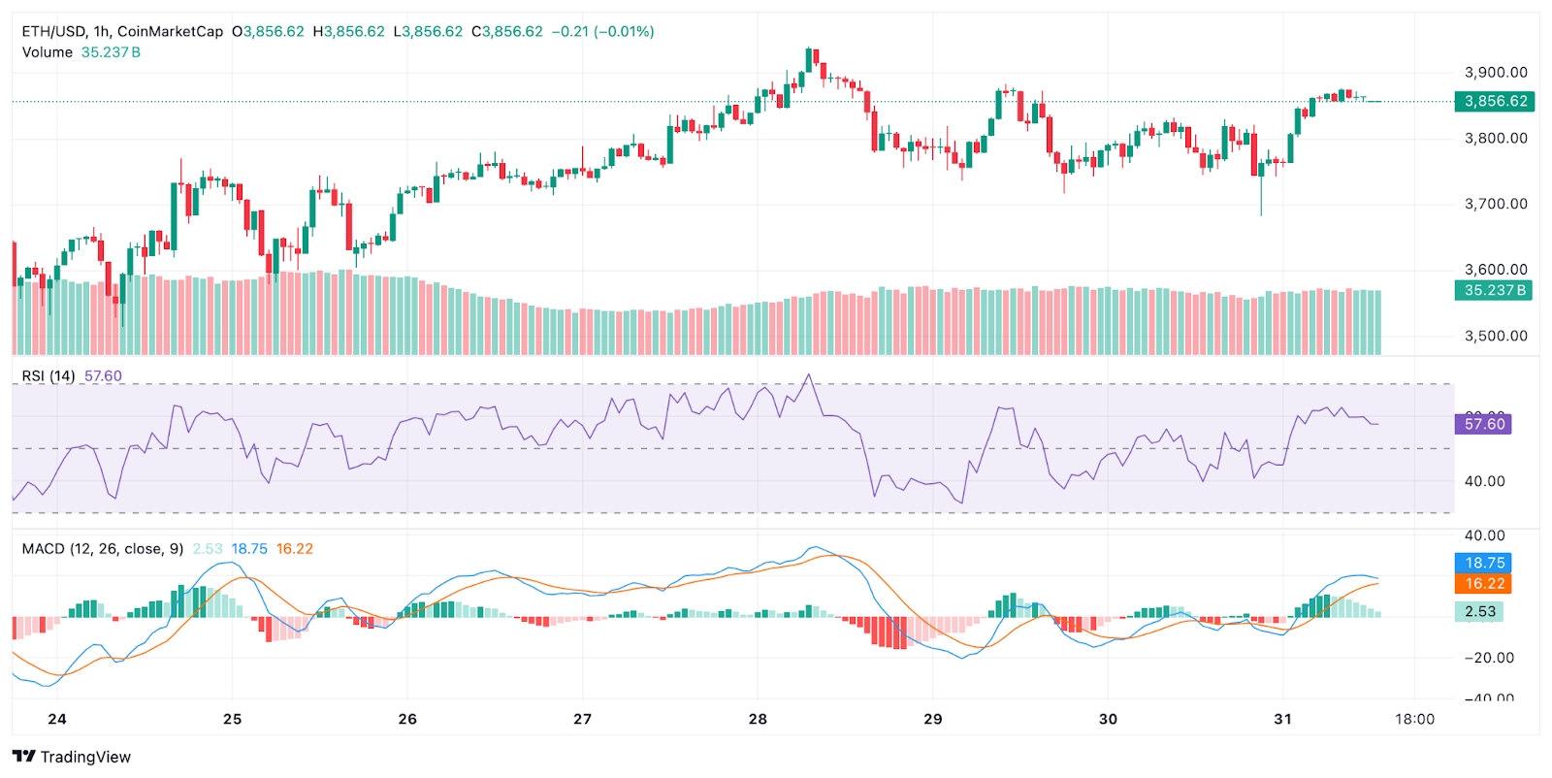This screenshot has height=778, width=1552.
Task: Click the ETH/USD chart title
Action: tap(122, 31)
